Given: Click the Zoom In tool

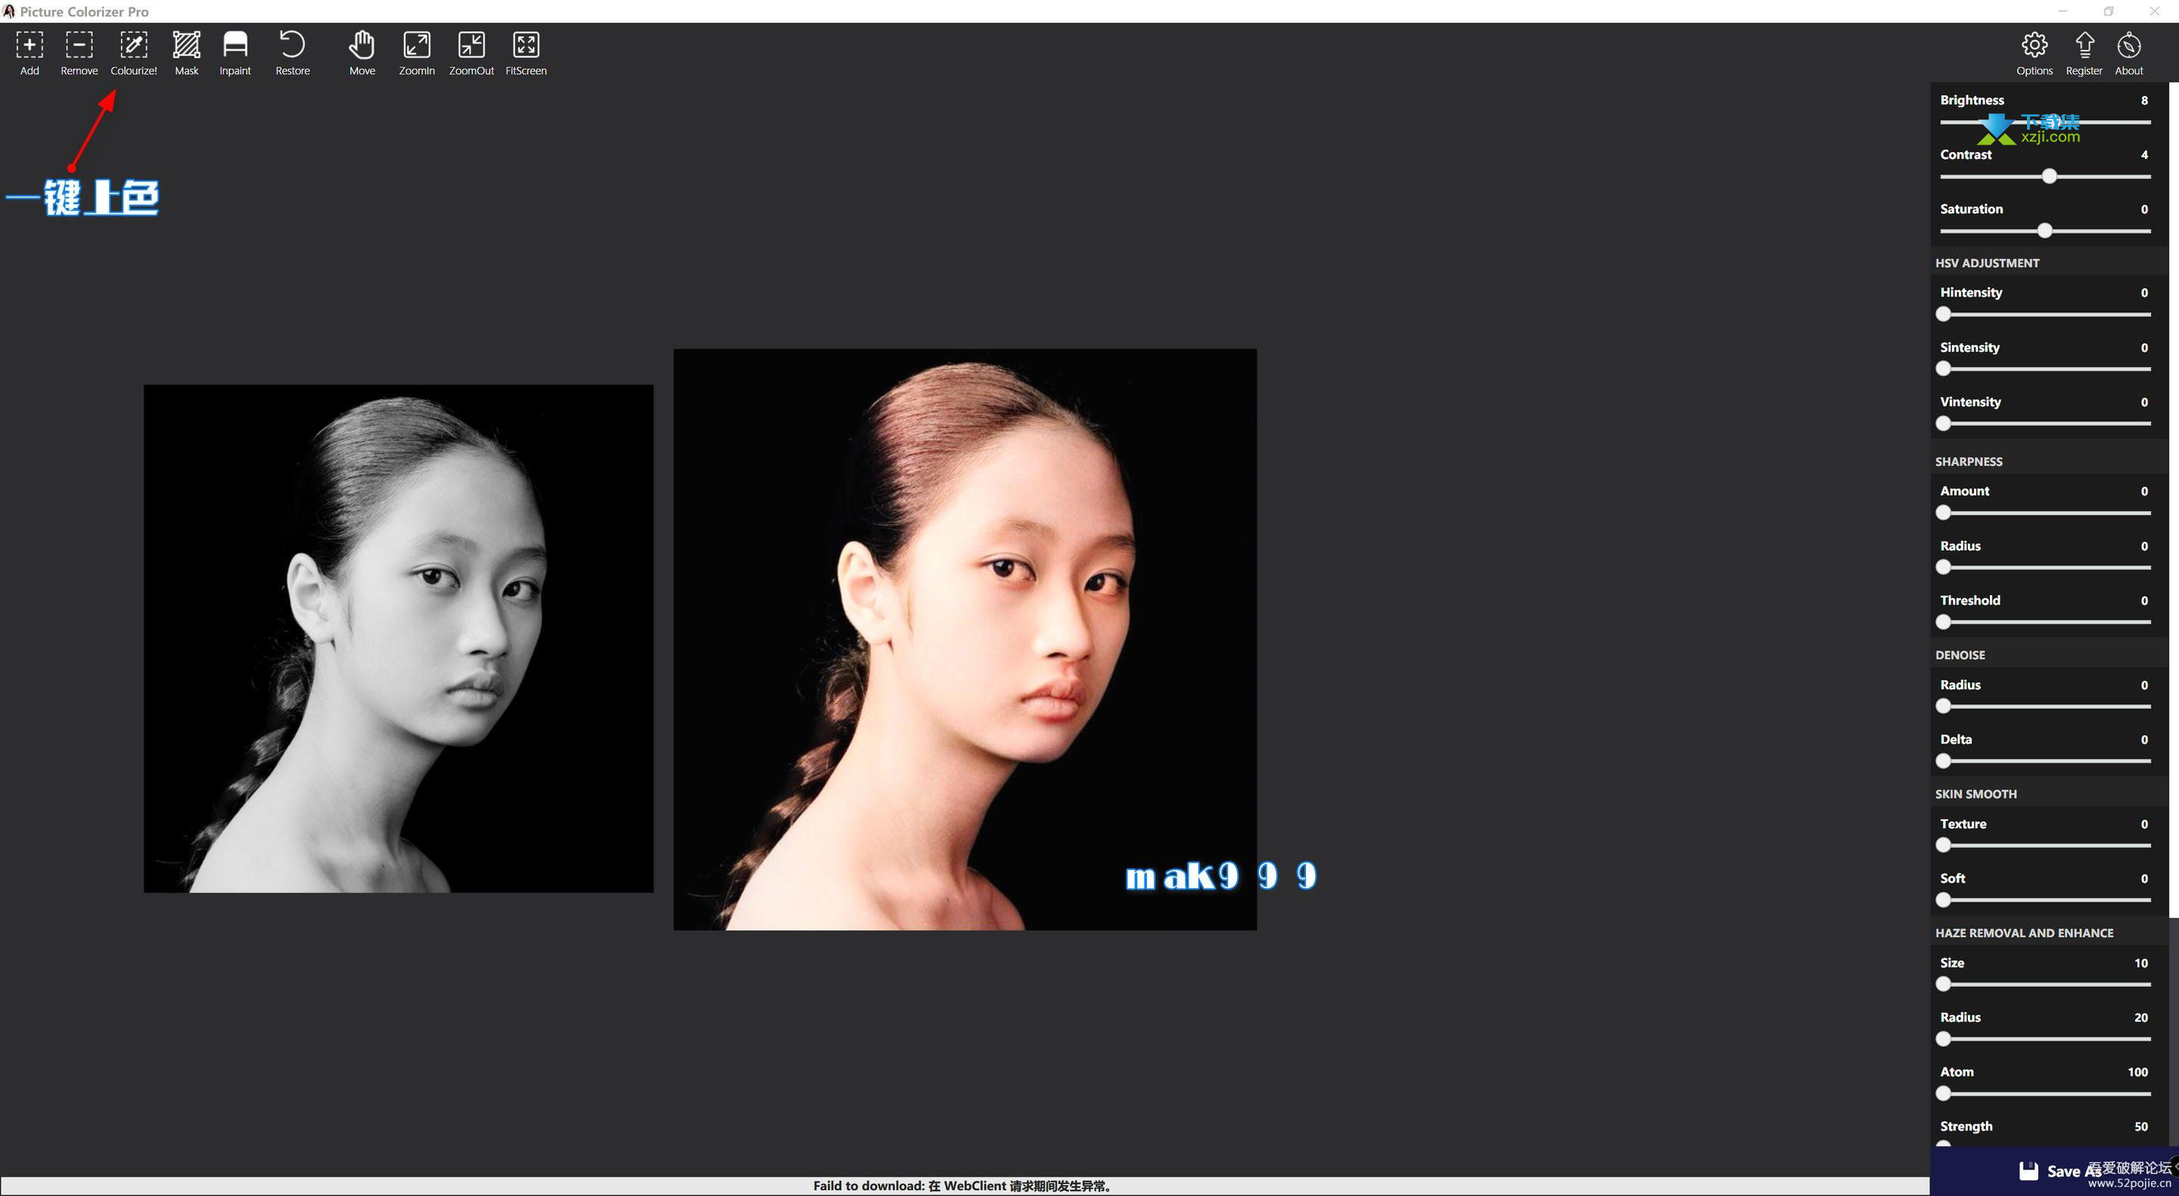Looking at the screenshot, I should pos(415,51).
